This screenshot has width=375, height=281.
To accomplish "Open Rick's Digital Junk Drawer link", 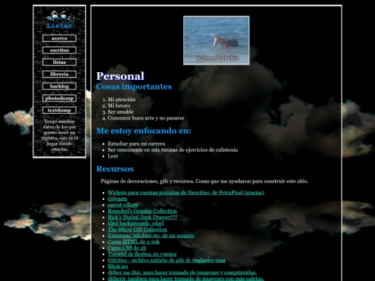I will click(142, 217).
